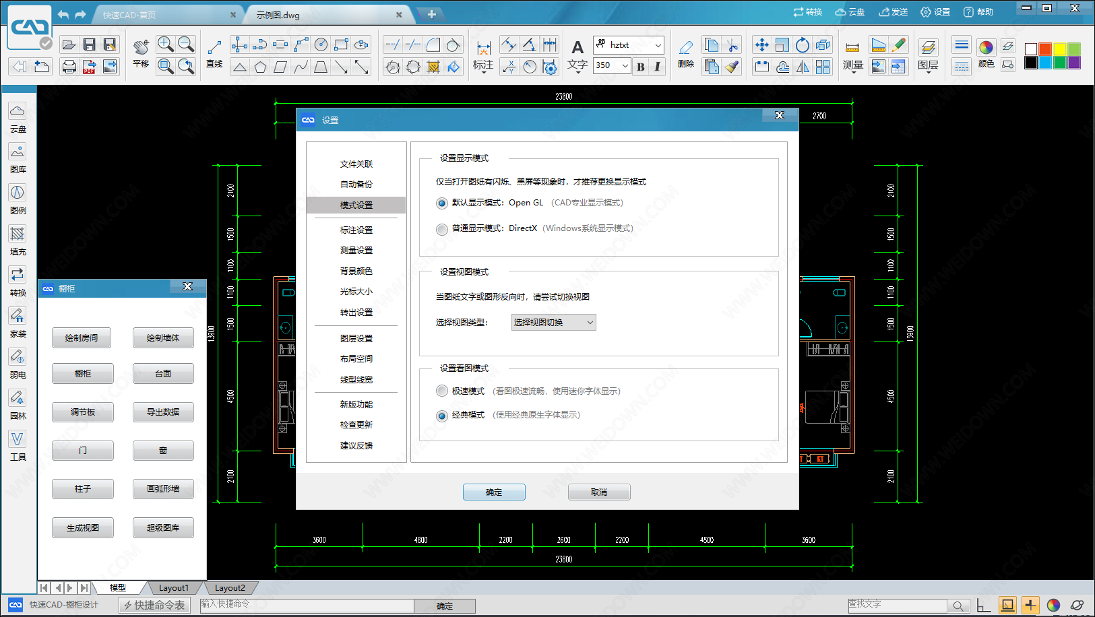
Task: Select 背景颜色 in settings list
Action: point(356,271)
